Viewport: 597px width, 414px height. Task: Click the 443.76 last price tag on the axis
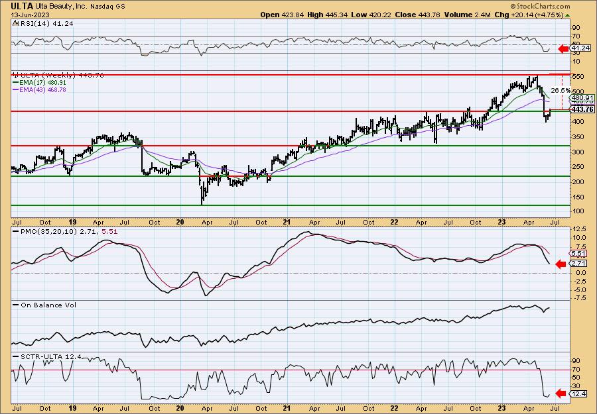[583, 109]
